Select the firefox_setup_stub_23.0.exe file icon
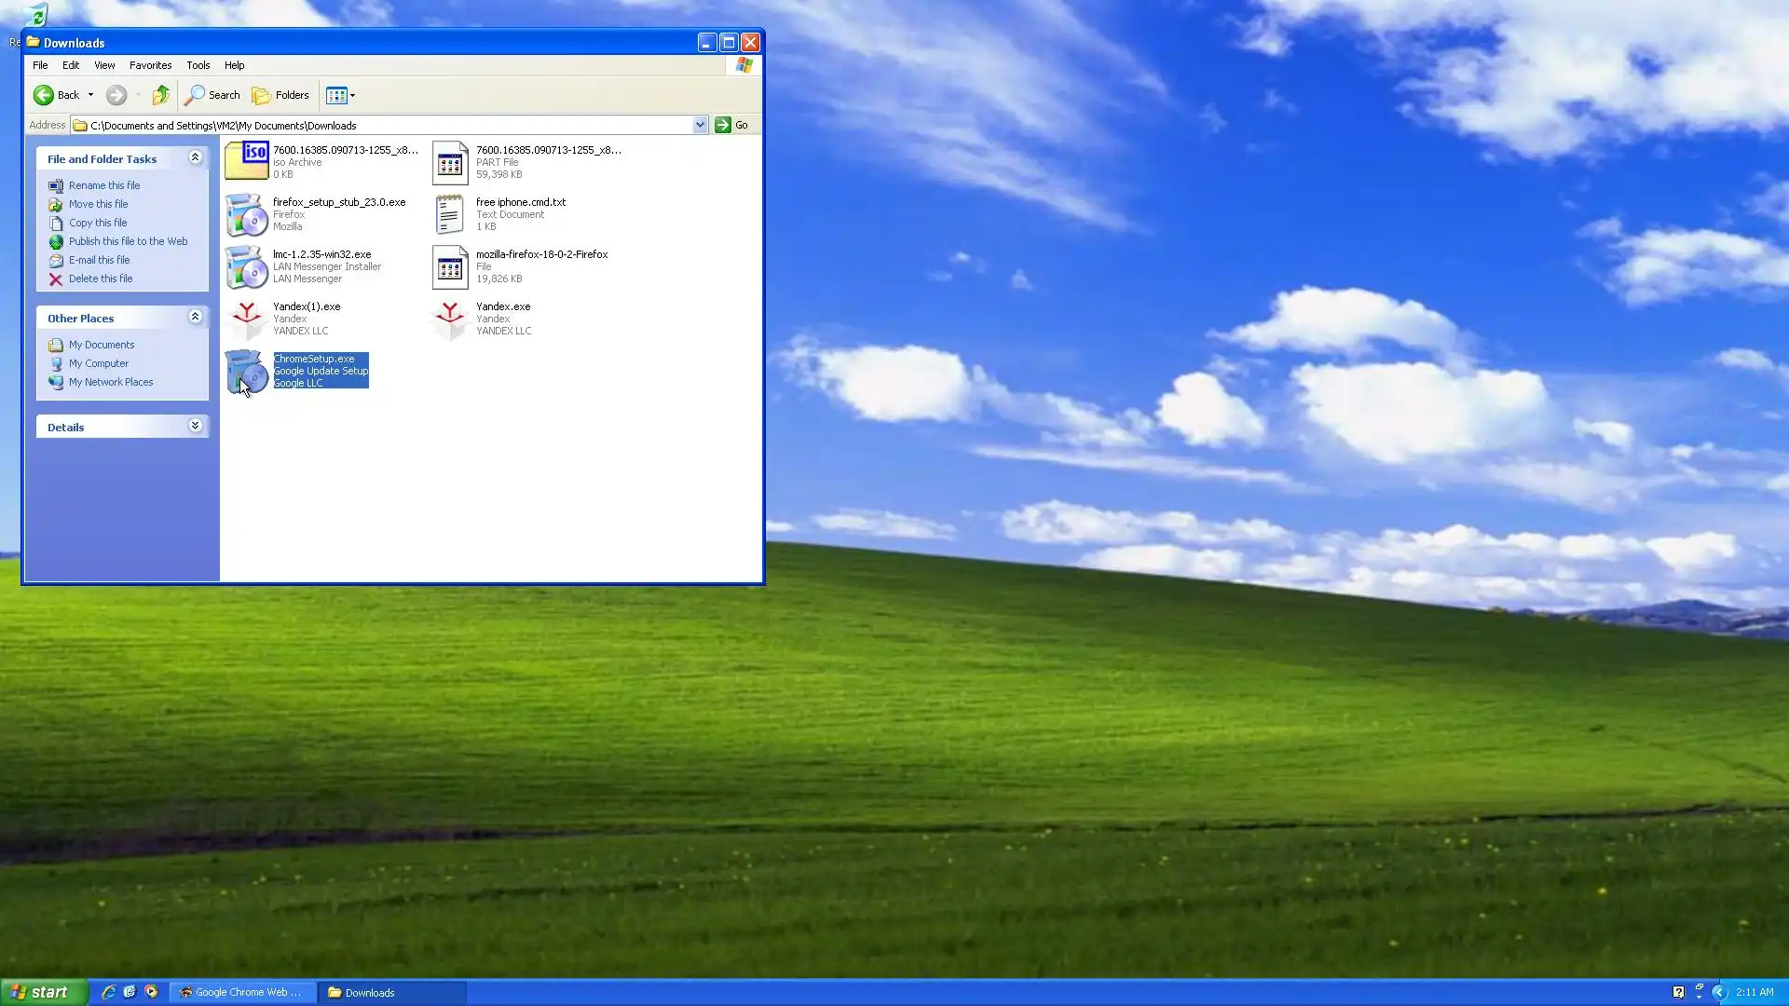The width and height of the screenshot is (1789, 1006). tap(246, 215)
